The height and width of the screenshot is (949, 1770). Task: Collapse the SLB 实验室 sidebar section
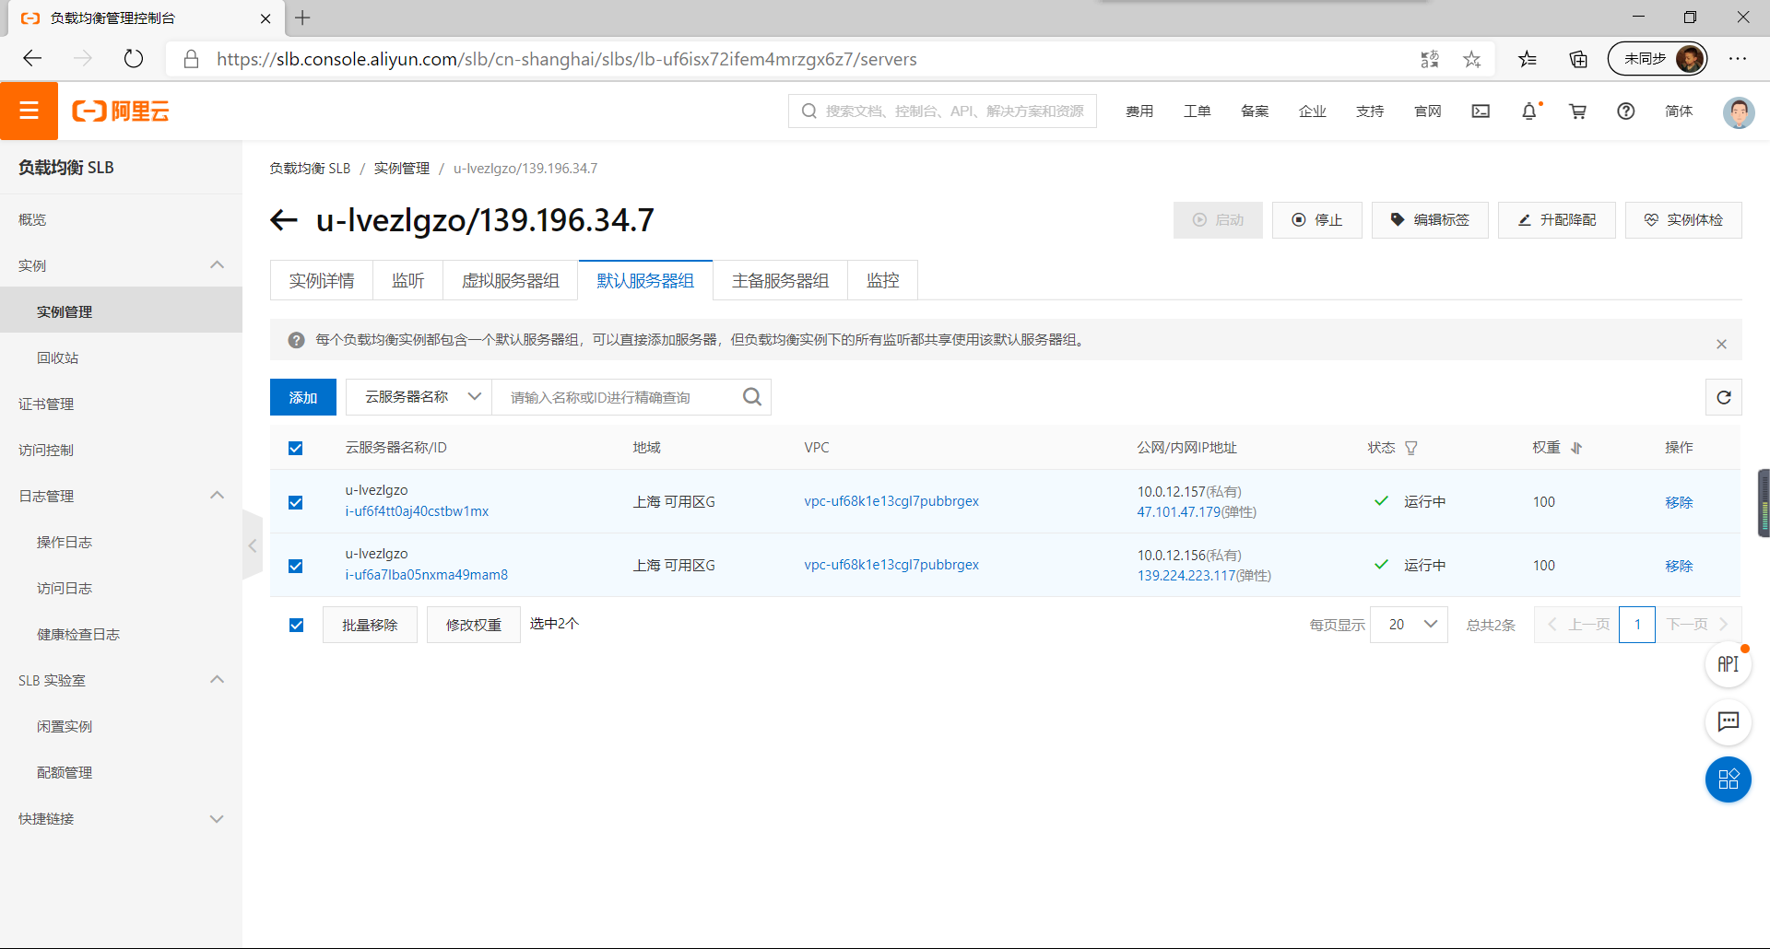(x=217, y=680)
